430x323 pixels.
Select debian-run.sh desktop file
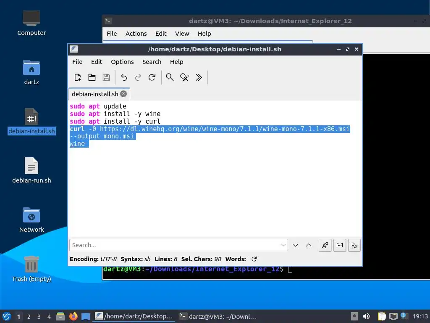31,171
